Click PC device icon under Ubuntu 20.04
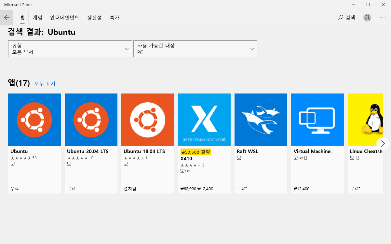The width and height of the screenshot is (391, 244). point(69,164)
